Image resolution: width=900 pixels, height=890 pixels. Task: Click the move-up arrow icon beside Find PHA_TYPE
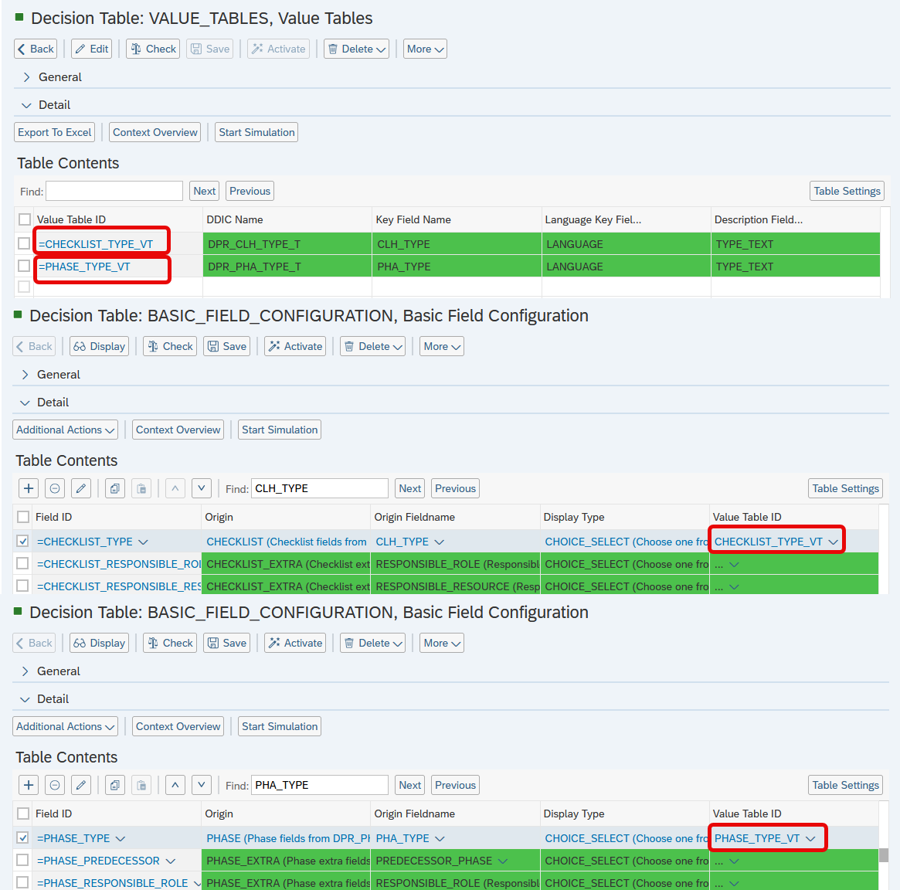click(175, 785)
